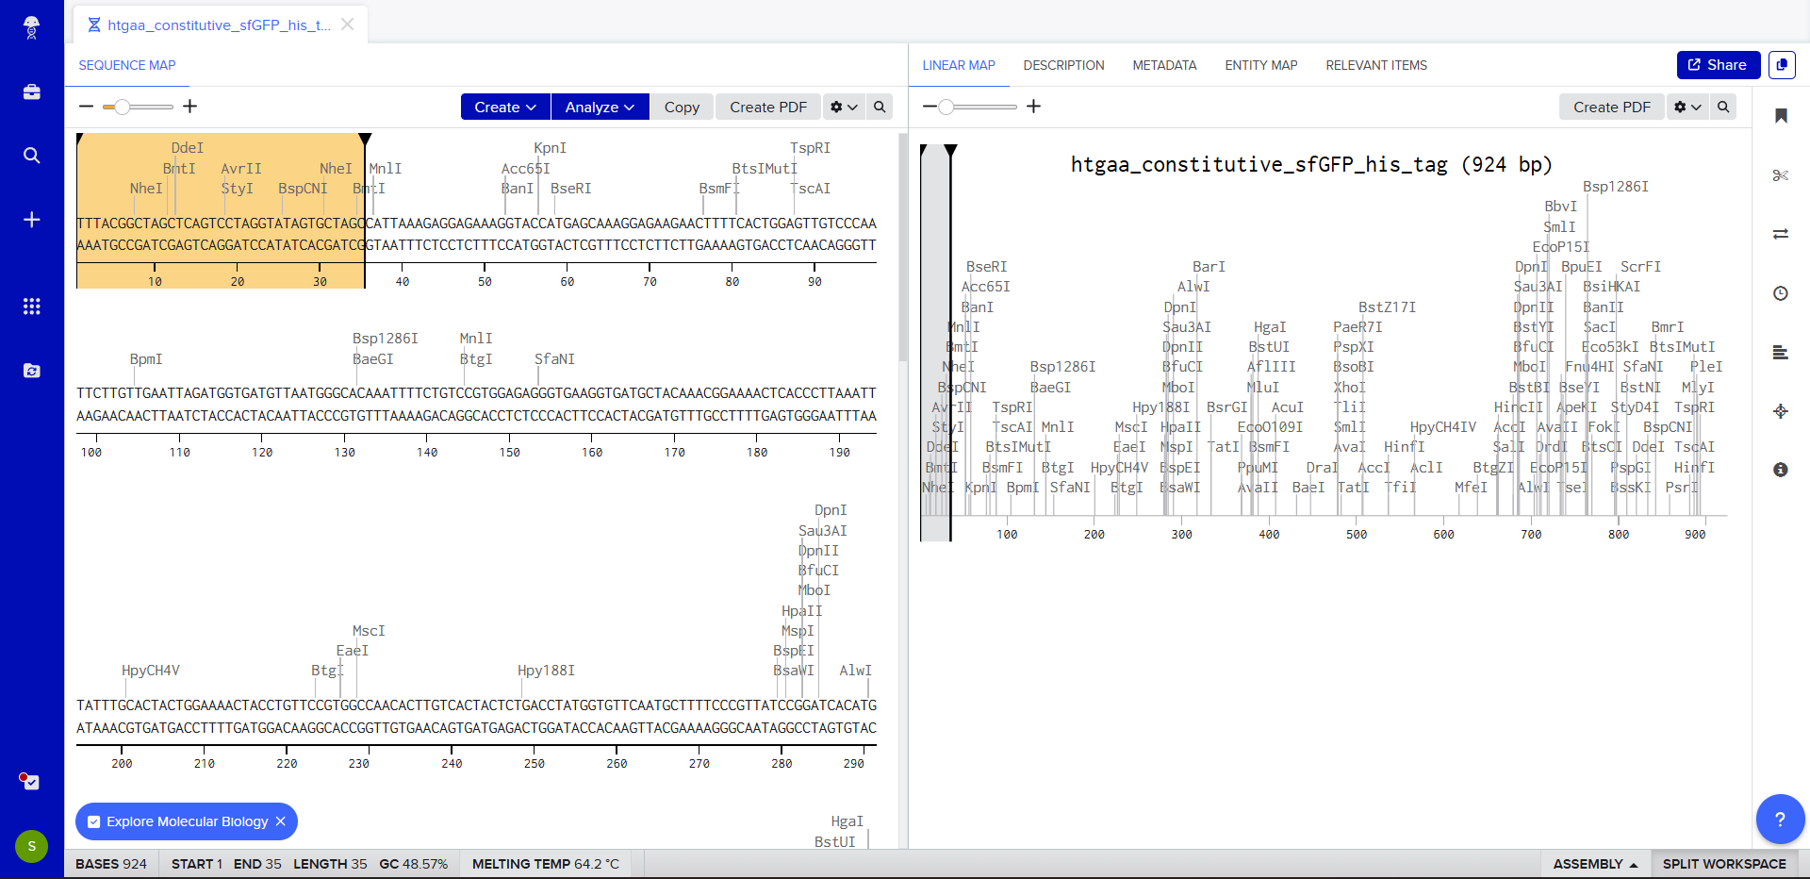The height and width of the screenshot is (879, 1810).
Task: Switch to the Entity Map tab
Action: [x=1260, y=65]
